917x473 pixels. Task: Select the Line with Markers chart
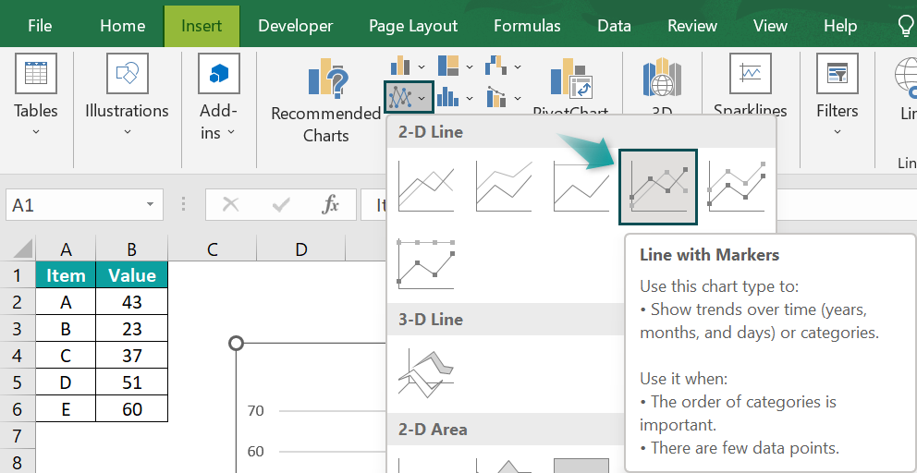point(658,188)
